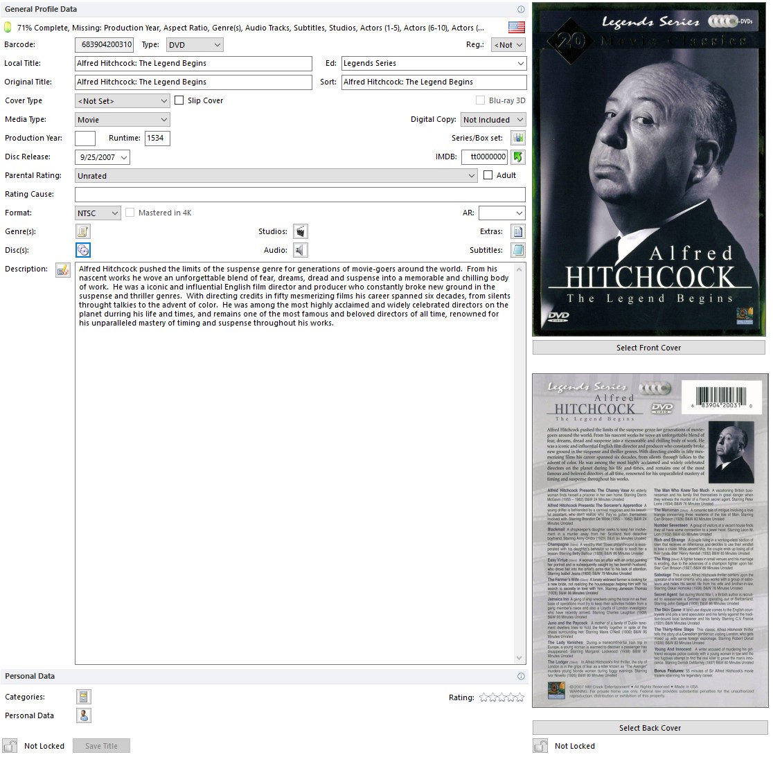Click the Description edit pencil icon
The height and width of the screenshot is (757, 773).
62,269
